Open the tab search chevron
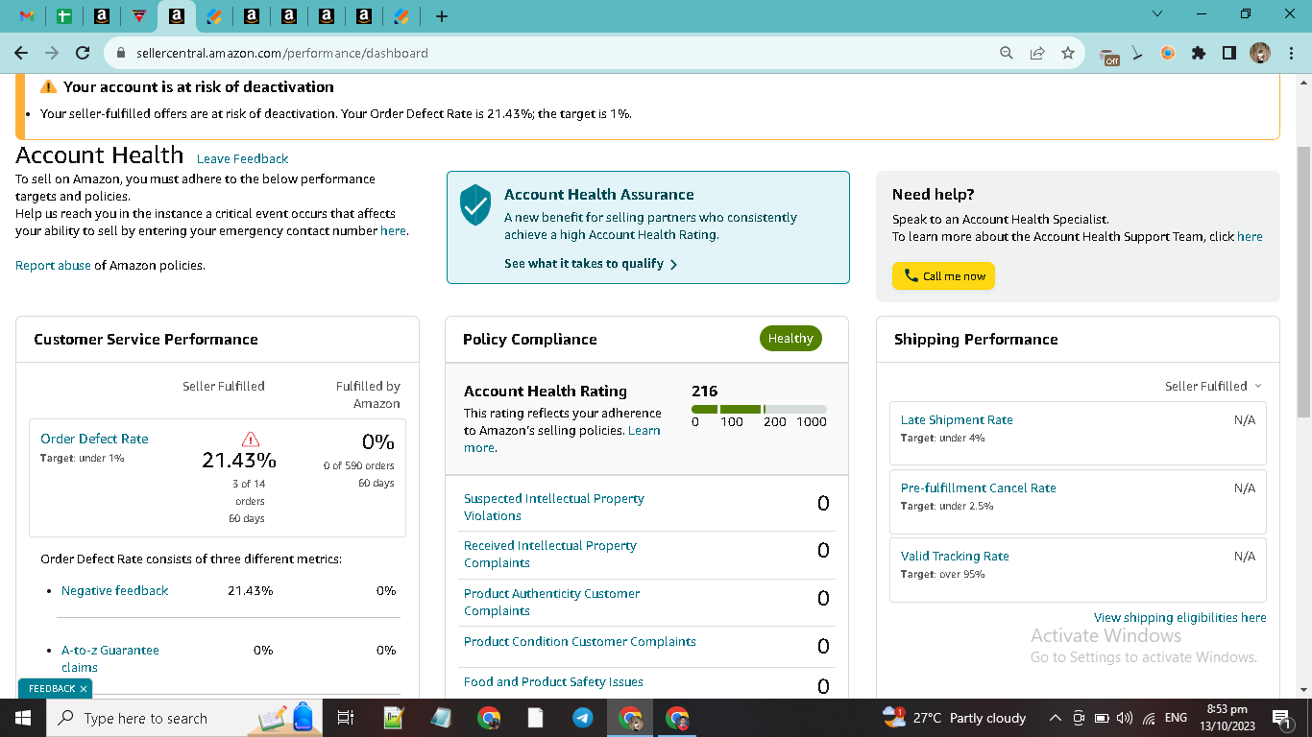The width and height of the screenshot is (1312, 737). click(x=1156, y=14)
